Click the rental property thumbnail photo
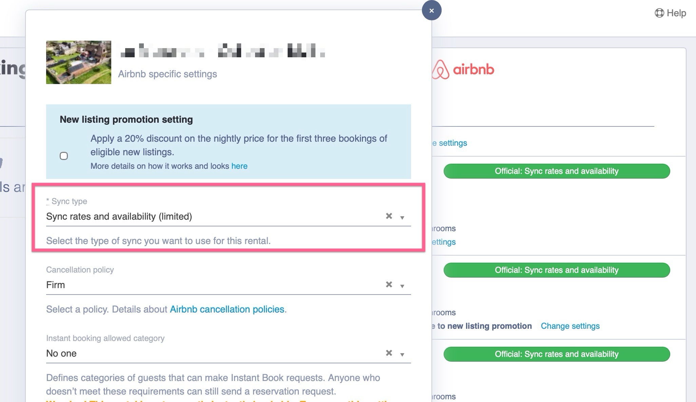Viewport: 696px width, 402px height. coord(79,62)
